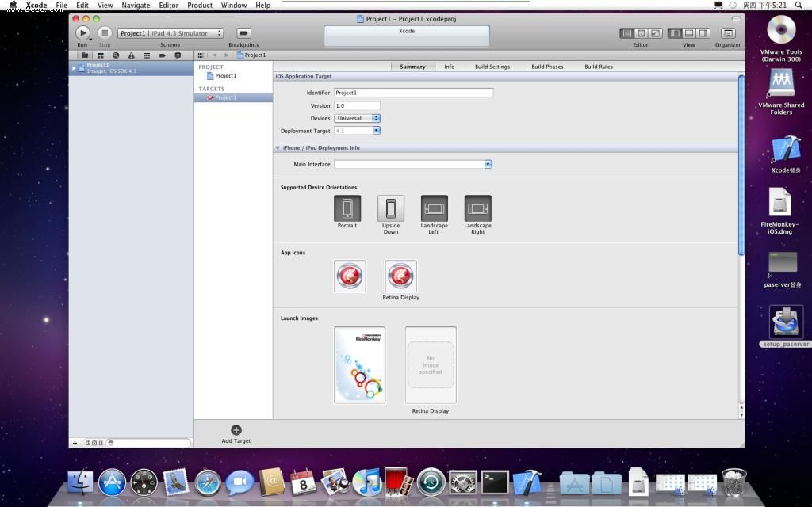Viewport: 812px width, 507px height.
Task: Click the Run button in the Xcode toolbar
Action: tap(82, 32)
